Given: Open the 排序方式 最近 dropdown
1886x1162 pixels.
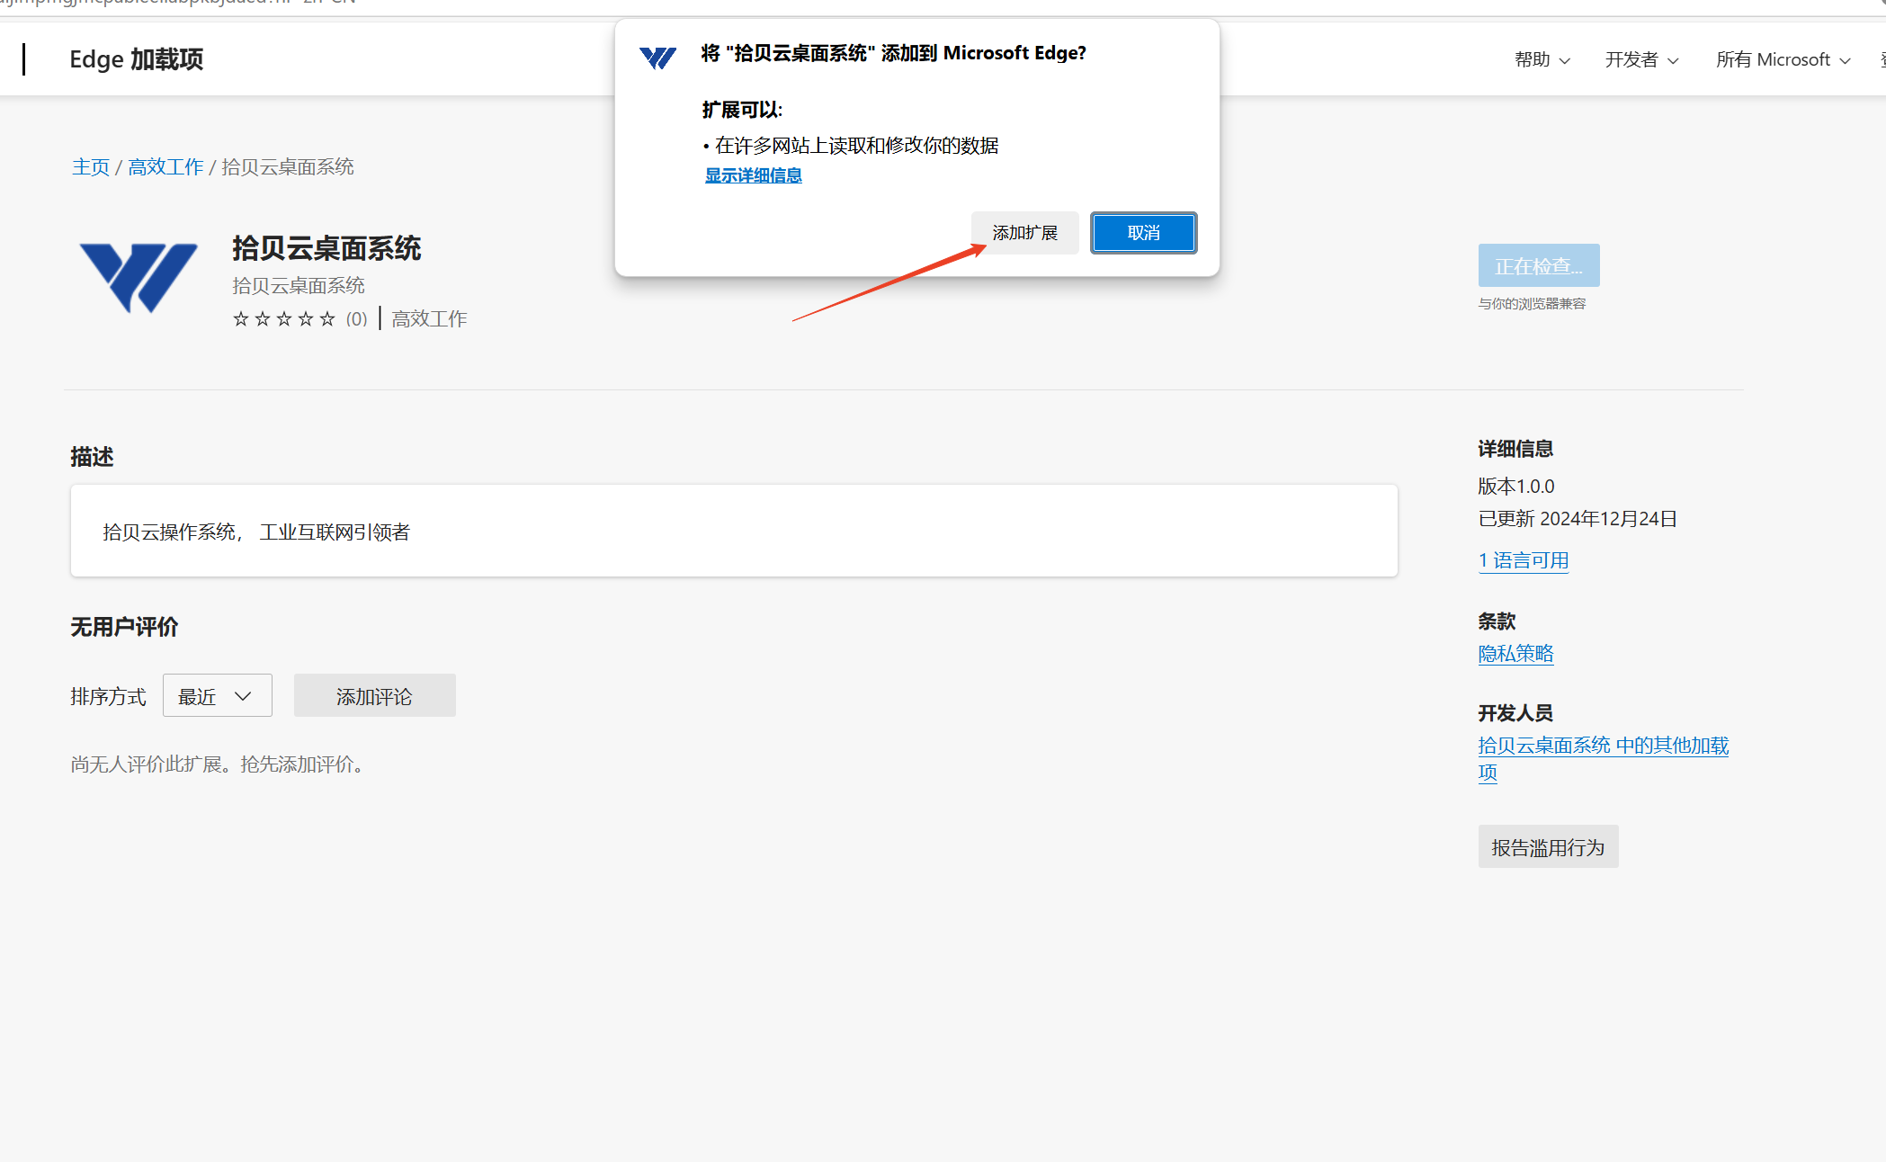Looking at the screenshot, I should click(217, 696).
